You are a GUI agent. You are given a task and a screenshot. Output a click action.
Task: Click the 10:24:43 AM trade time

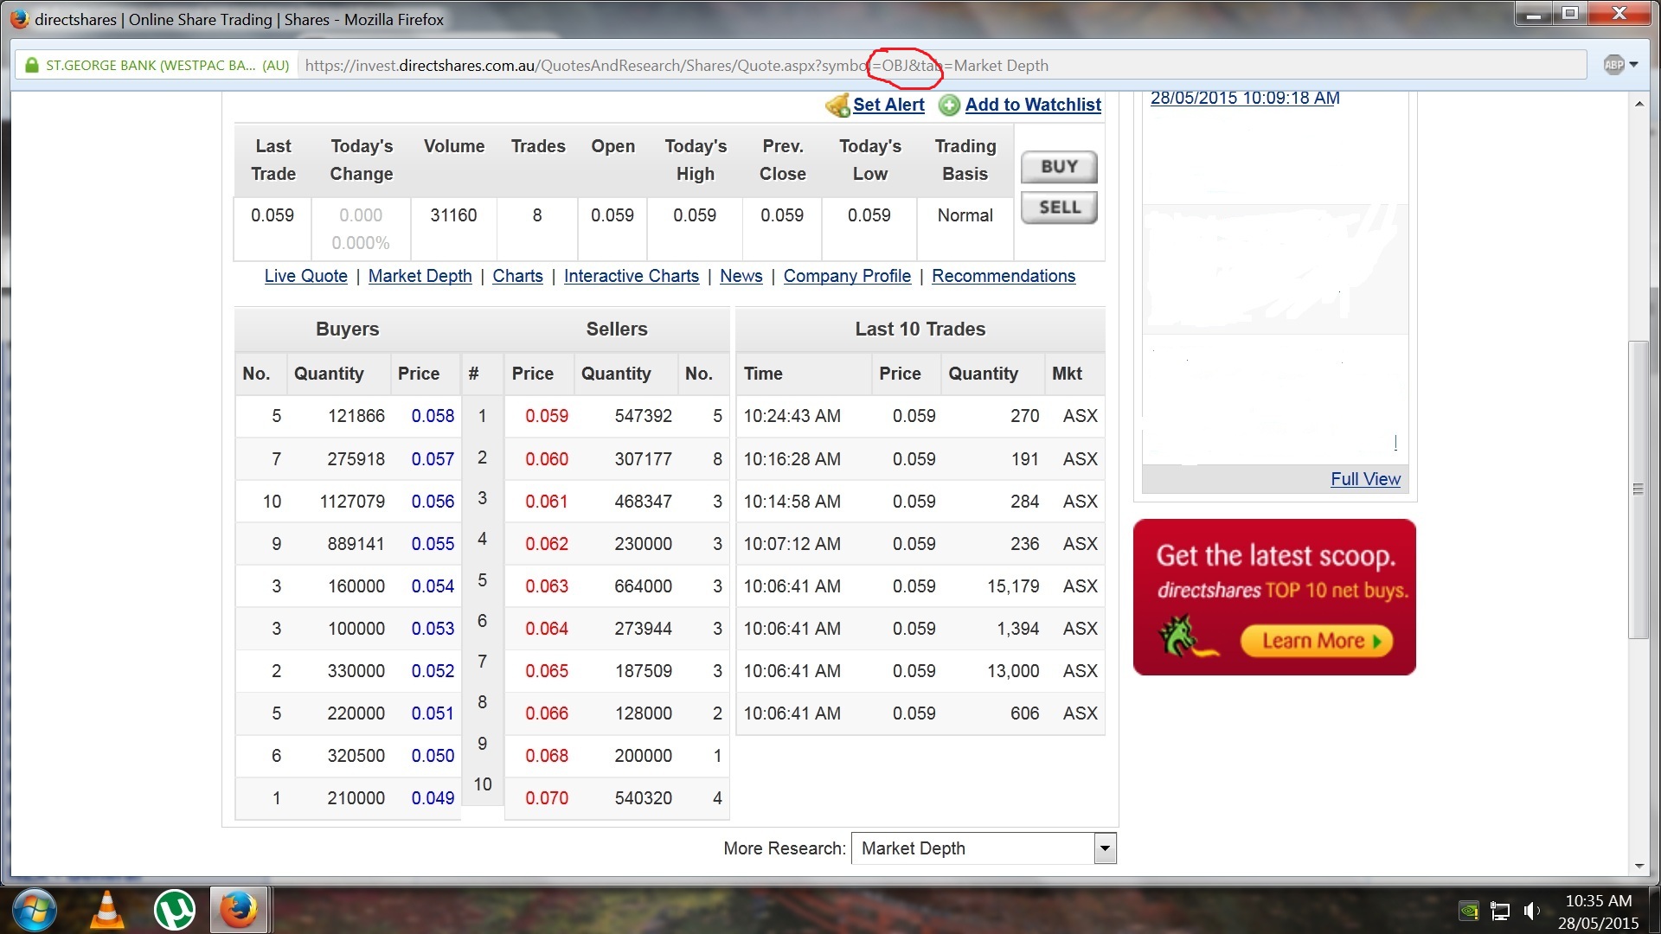tap(792, 416)
